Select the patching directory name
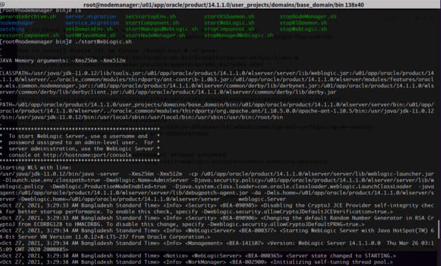The height and width of the screenshot is (266, 441). pyautogui.click(x=12, y=29)
